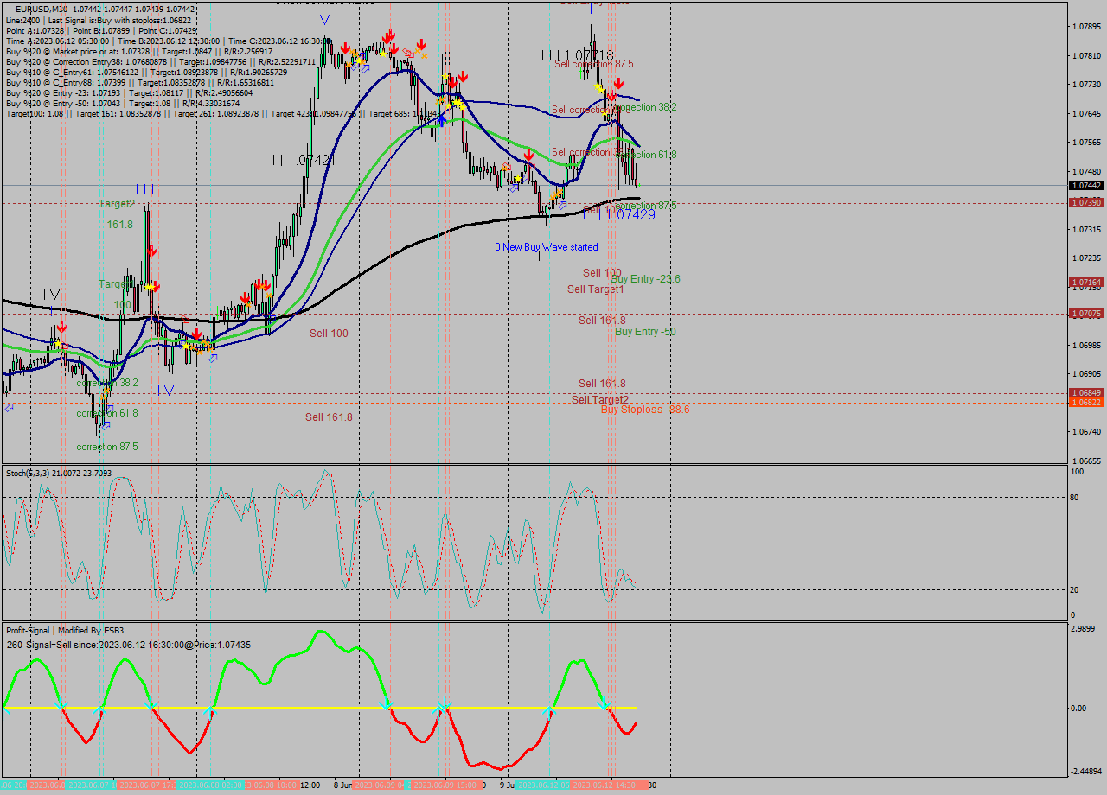Click the 0.00 Profit-Signal scale value
Image resolution: width=1107 pixels, height=795 pixels.
pos(1078,708)
